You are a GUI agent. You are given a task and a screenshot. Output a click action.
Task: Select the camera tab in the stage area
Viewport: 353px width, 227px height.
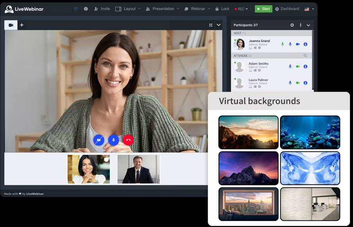tap(11, 25)
